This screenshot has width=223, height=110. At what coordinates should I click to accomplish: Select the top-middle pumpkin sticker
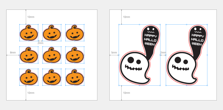(52, 33)
